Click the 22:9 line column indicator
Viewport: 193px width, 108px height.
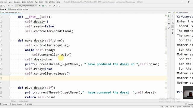[162, 107]
